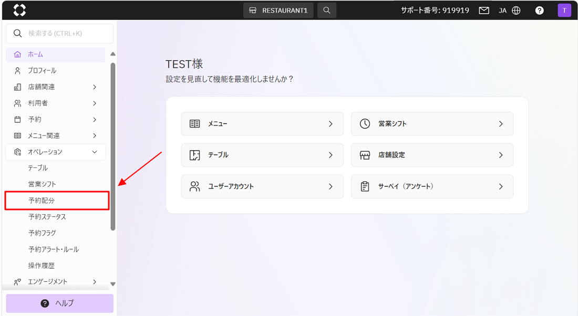
Task: Open the ユーザーアカウント card
Action: pyautogui.click(x=262, y=186)
